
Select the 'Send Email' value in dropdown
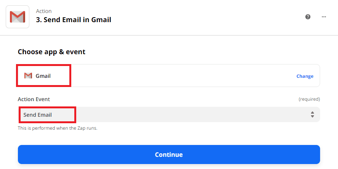coord(37,115)
